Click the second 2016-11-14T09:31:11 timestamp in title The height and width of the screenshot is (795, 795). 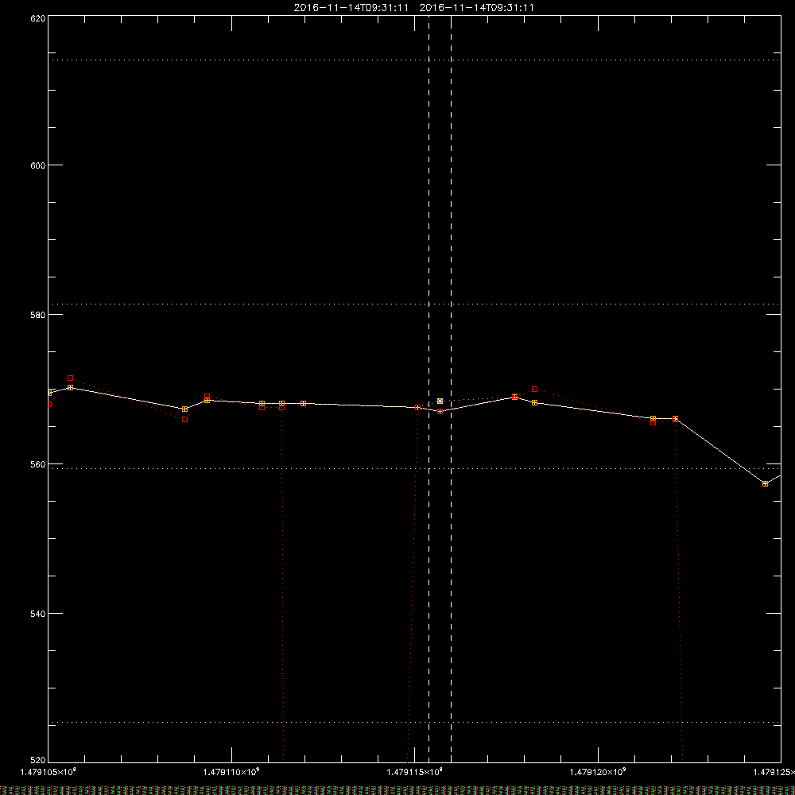pos(476,8)
